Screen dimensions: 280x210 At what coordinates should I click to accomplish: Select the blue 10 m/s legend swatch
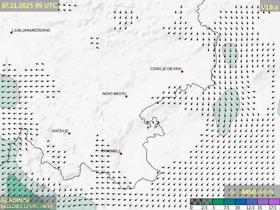point(240,202)
